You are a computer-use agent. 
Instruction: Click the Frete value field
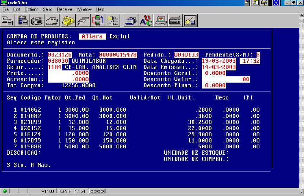[69, 73]
